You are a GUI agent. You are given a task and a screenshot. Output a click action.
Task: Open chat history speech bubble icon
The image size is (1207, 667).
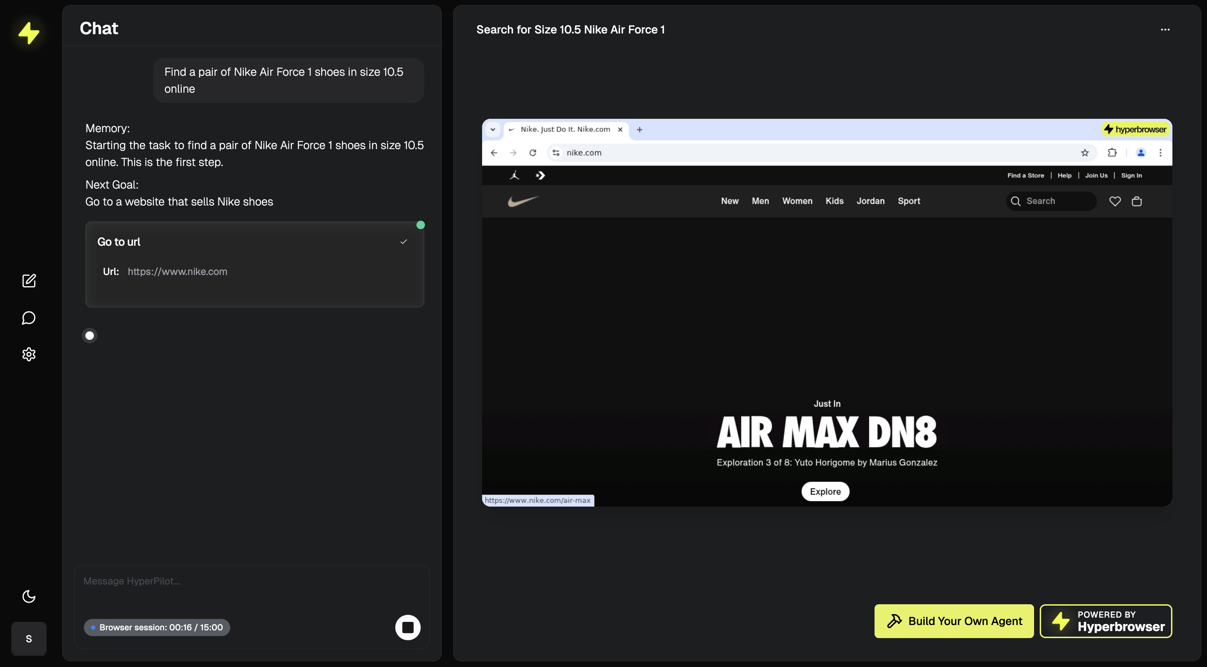pyautogui.click(x=29, y=318)
